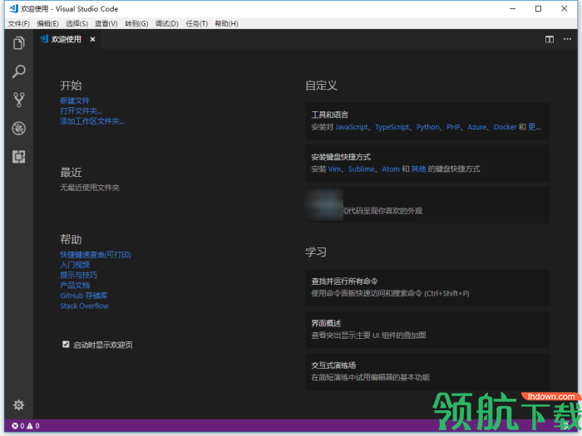This screenshot has height=436, width=582.
Task: Click the Azure tools link
Action: pyautogui.click(x=477, y=127)
